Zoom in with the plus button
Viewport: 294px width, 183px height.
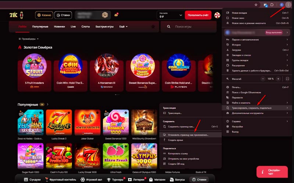pos(278,79)
